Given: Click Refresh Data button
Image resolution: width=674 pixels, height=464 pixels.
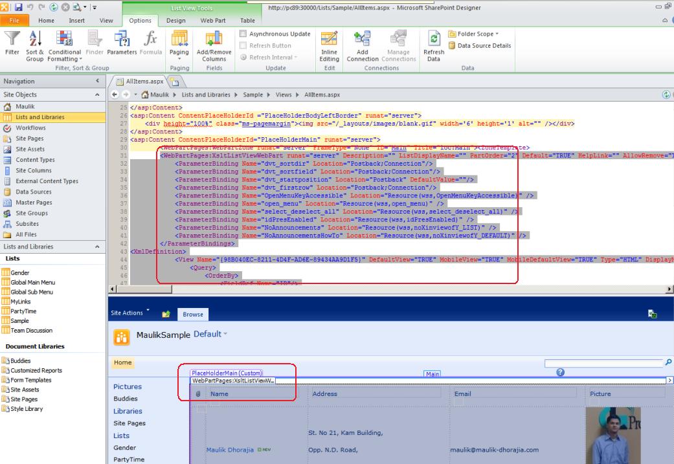Looking at the screenshot, I should (434, 45).
